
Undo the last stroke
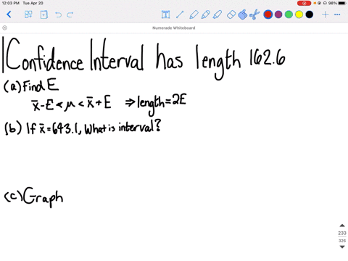(58, 14)
